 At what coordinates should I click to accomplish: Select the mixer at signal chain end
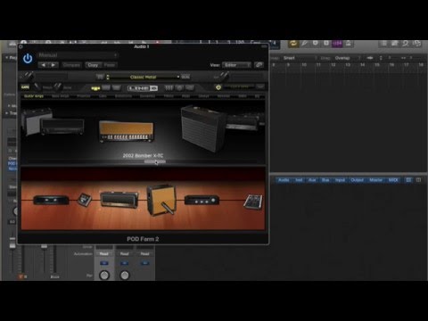tap(253, 202)
